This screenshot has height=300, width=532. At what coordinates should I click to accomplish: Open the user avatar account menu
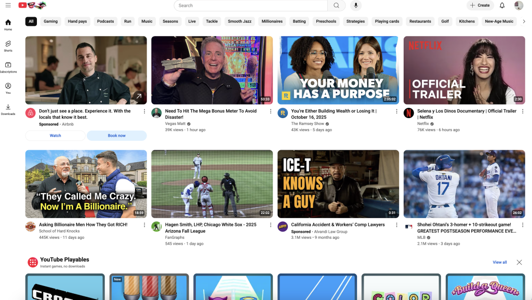point(518,5)
